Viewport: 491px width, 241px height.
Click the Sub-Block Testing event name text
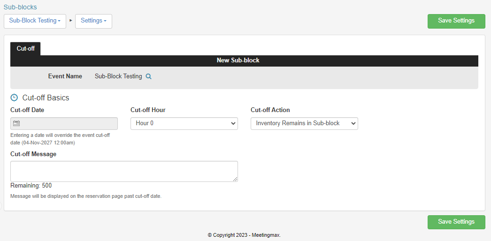coord(118,76)
